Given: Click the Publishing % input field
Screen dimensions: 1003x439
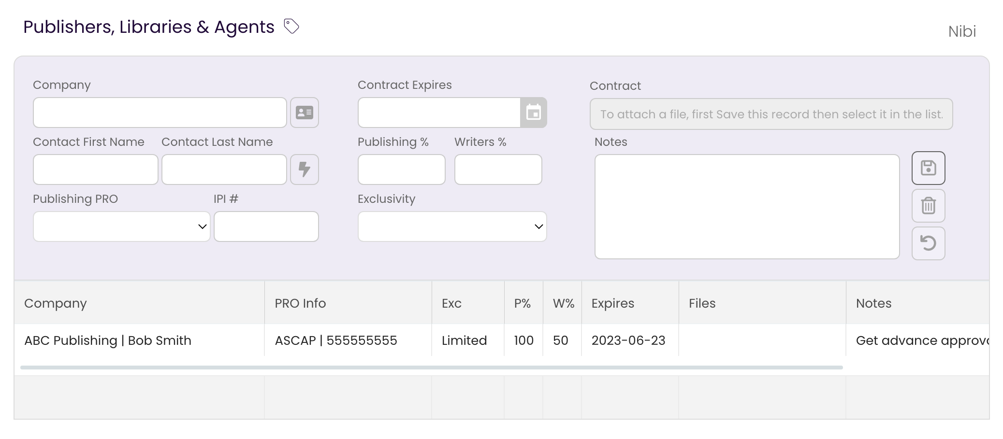Looking at the screenshot, I should [x=402, y=170].
